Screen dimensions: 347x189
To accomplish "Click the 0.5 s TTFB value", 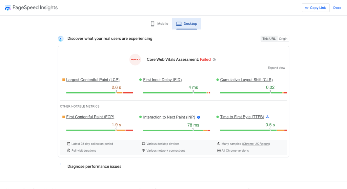I will [270, 125].
